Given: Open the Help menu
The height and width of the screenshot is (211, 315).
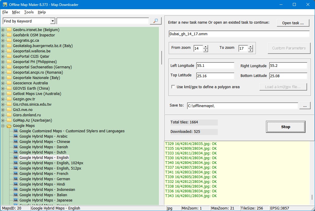Looking at the screenshot, I should coord(42,12).
